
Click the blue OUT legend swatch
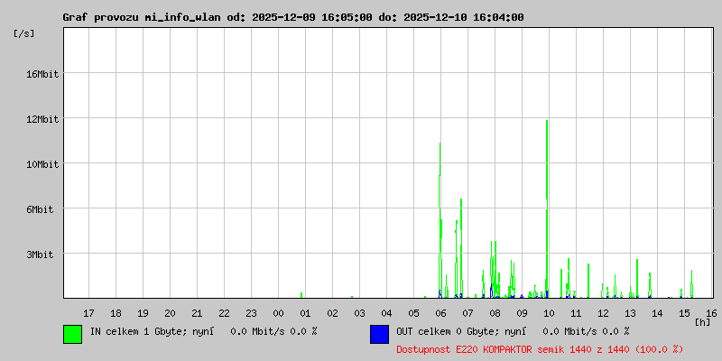(x=379, y=334)
